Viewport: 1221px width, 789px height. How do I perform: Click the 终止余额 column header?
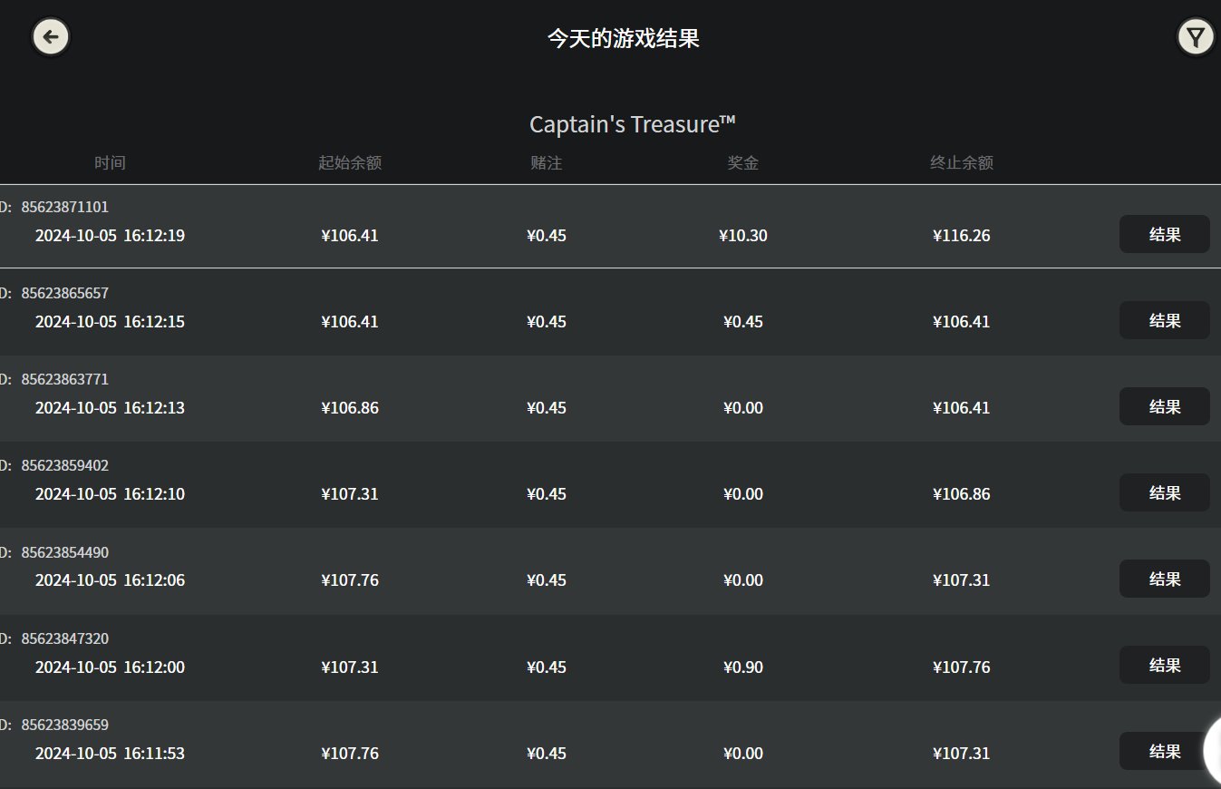[962, 163]
